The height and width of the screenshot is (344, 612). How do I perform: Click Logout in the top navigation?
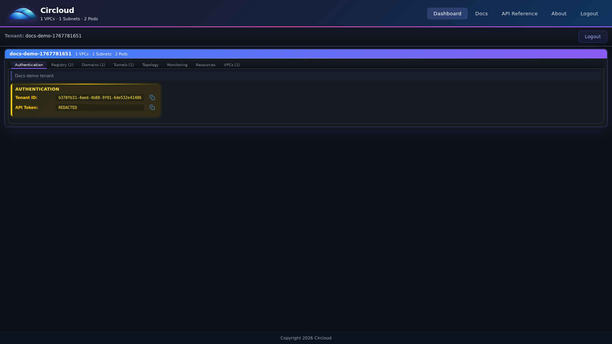pos(589,13)
